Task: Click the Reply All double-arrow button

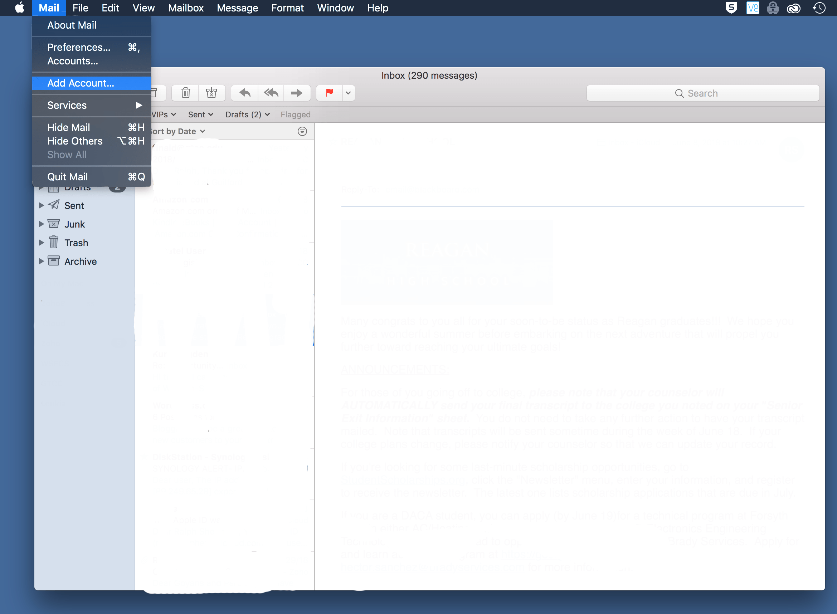Action: click(x=271, y=93)
